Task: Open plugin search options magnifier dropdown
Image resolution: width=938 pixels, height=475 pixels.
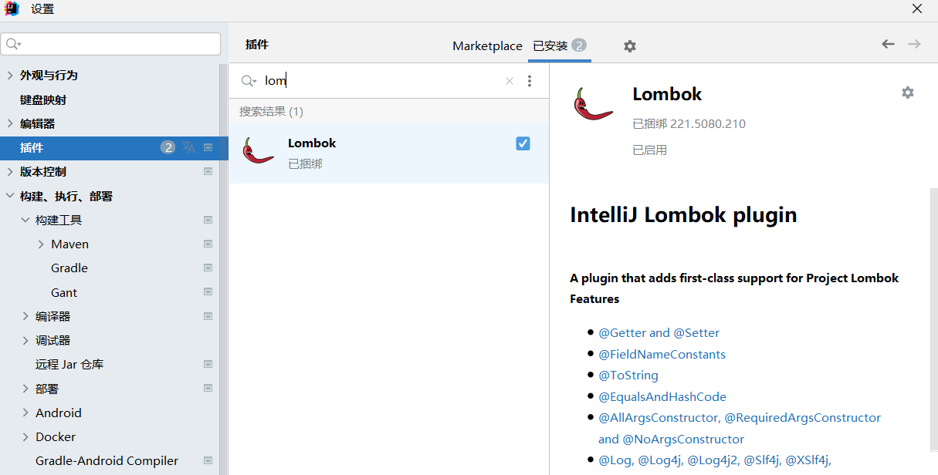Action: pos(249,81)
